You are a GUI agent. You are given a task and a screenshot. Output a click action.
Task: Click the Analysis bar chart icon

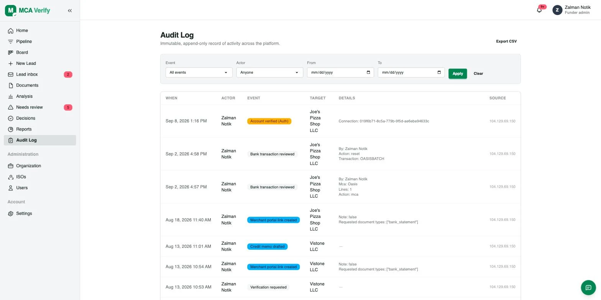[x=11, y=96]
